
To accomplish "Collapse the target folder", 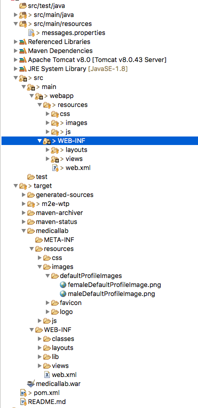I will click(16, 186).
